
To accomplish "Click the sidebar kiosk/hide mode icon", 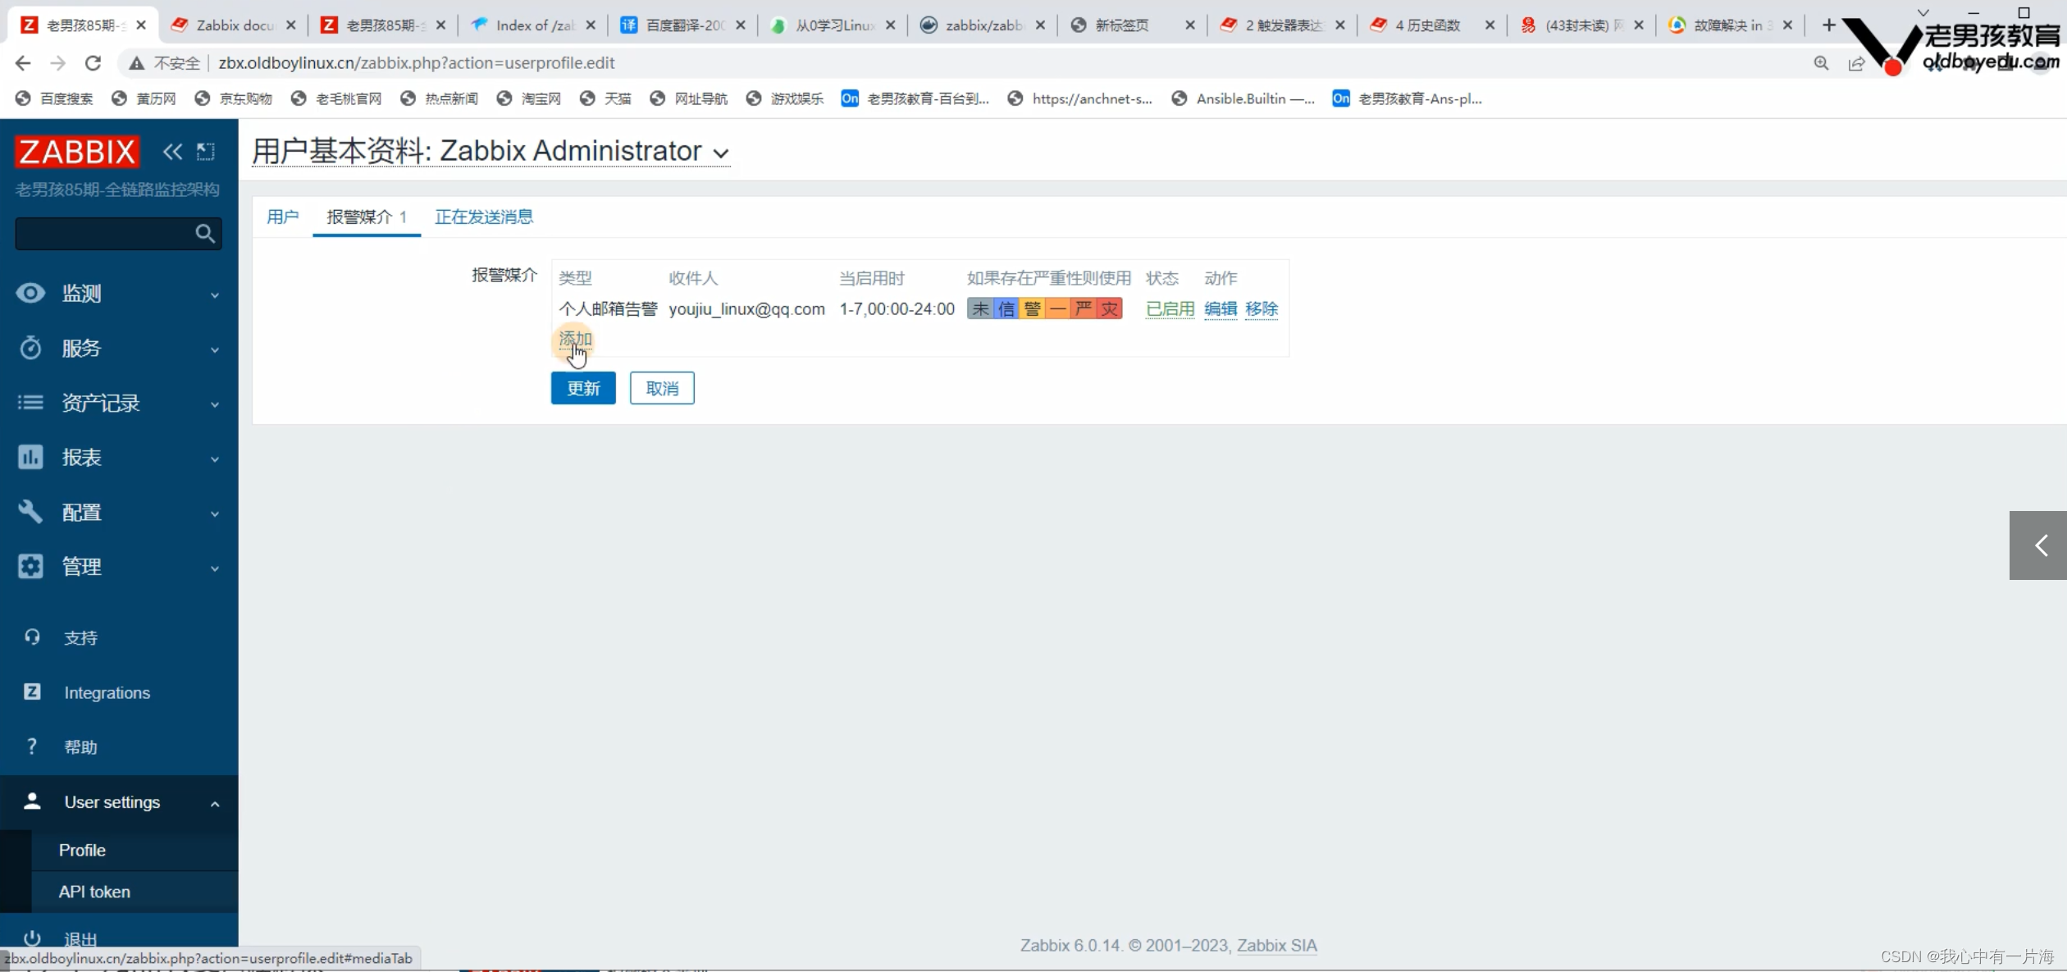I will 205,152.
